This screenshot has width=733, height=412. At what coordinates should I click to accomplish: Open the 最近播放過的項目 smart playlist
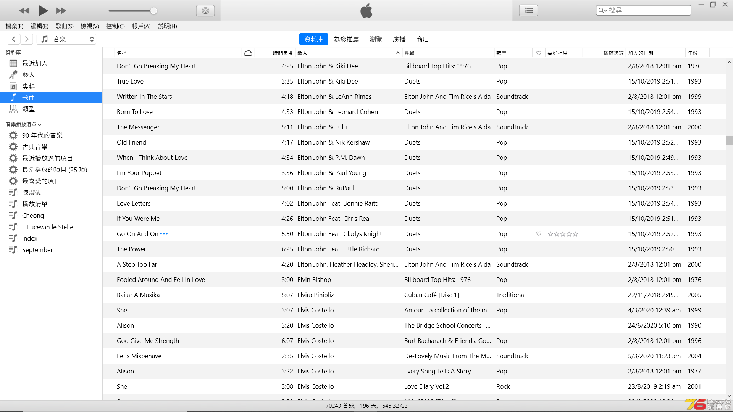click(51, 158)
